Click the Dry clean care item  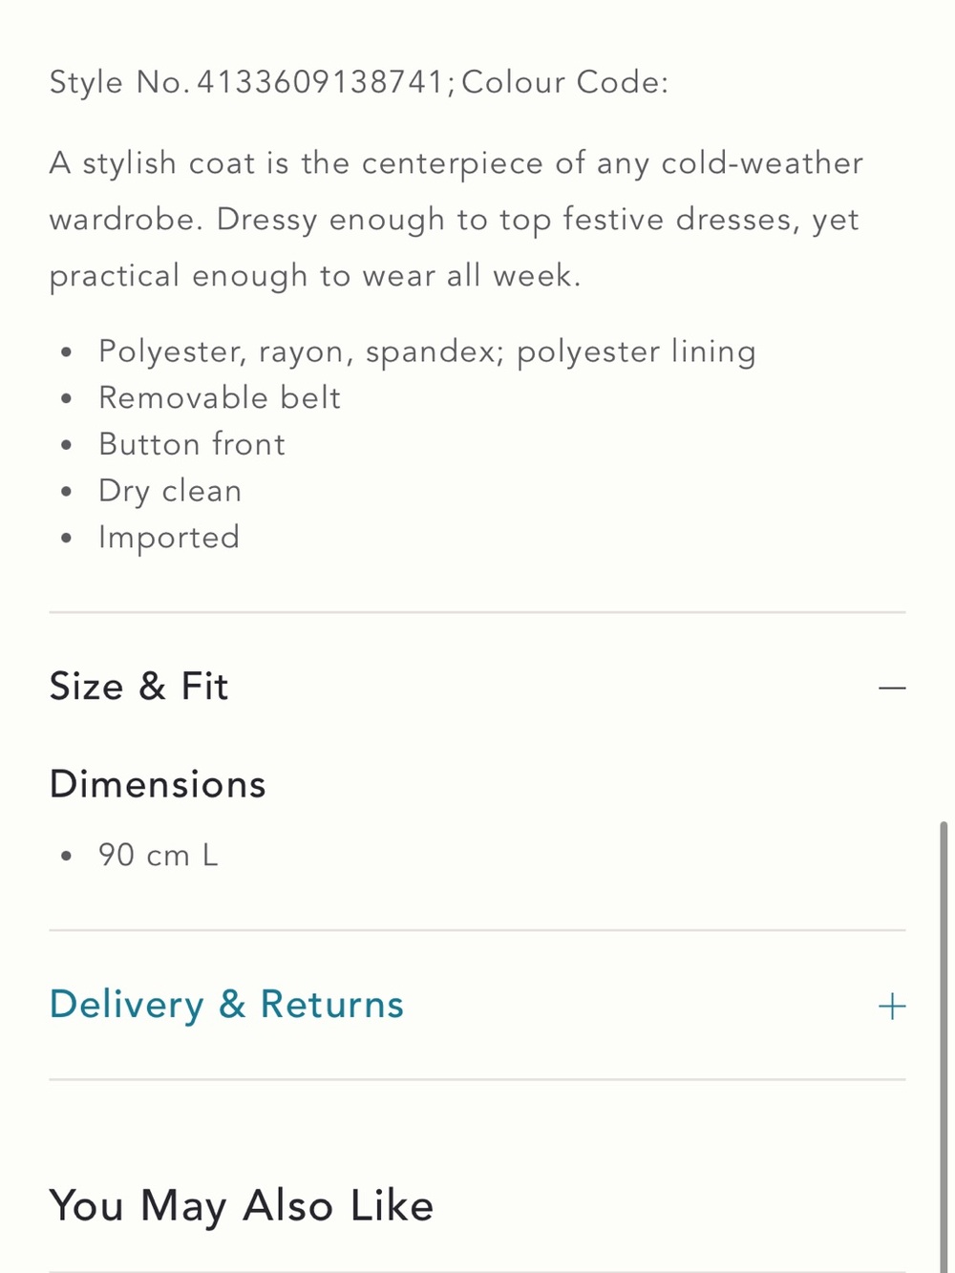pos(170,491)
